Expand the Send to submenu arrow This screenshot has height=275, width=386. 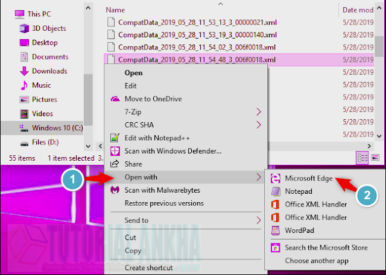point(259,220)
